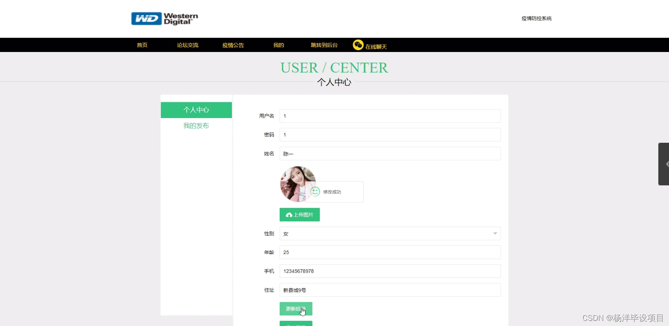The image size is (669, 326).
Task: Open the 我的 navigation item
Action: click(x=278, y=44)
